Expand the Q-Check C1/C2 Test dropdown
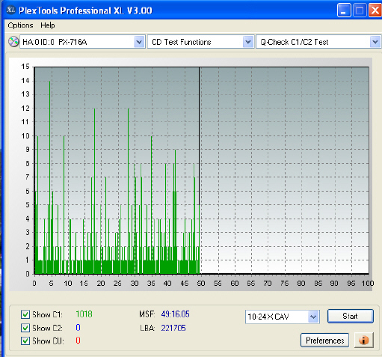The width and height of the screenshot is (382, 357). [x=375, y=42]
